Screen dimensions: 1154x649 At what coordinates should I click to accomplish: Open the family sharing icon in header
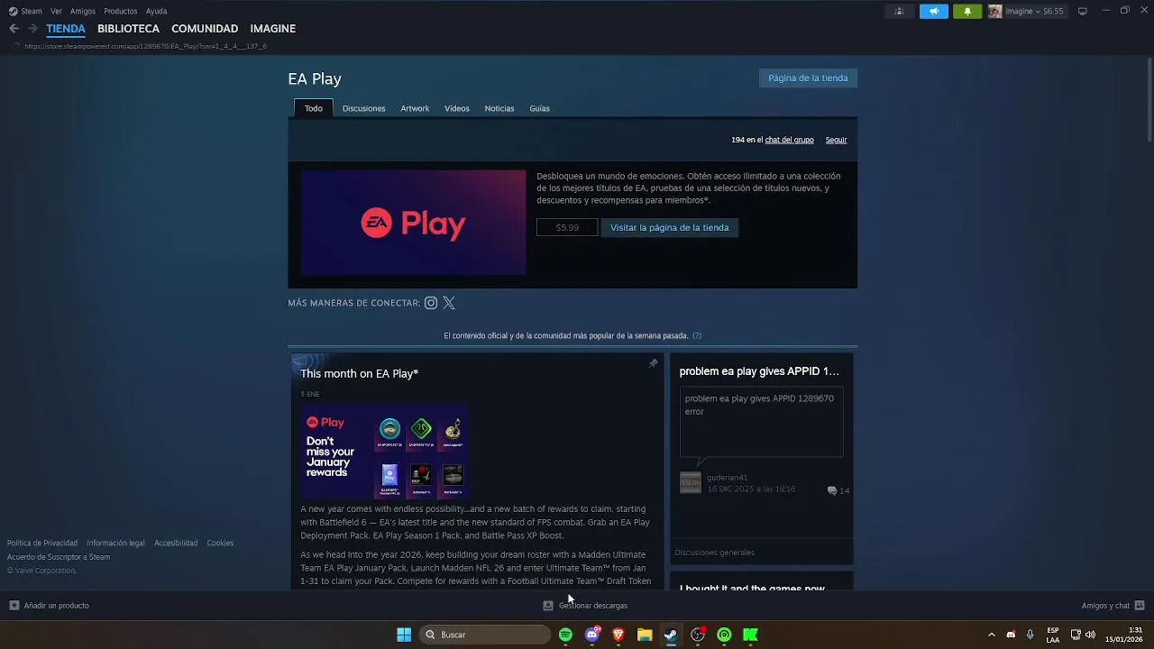[x=899, y=11]
